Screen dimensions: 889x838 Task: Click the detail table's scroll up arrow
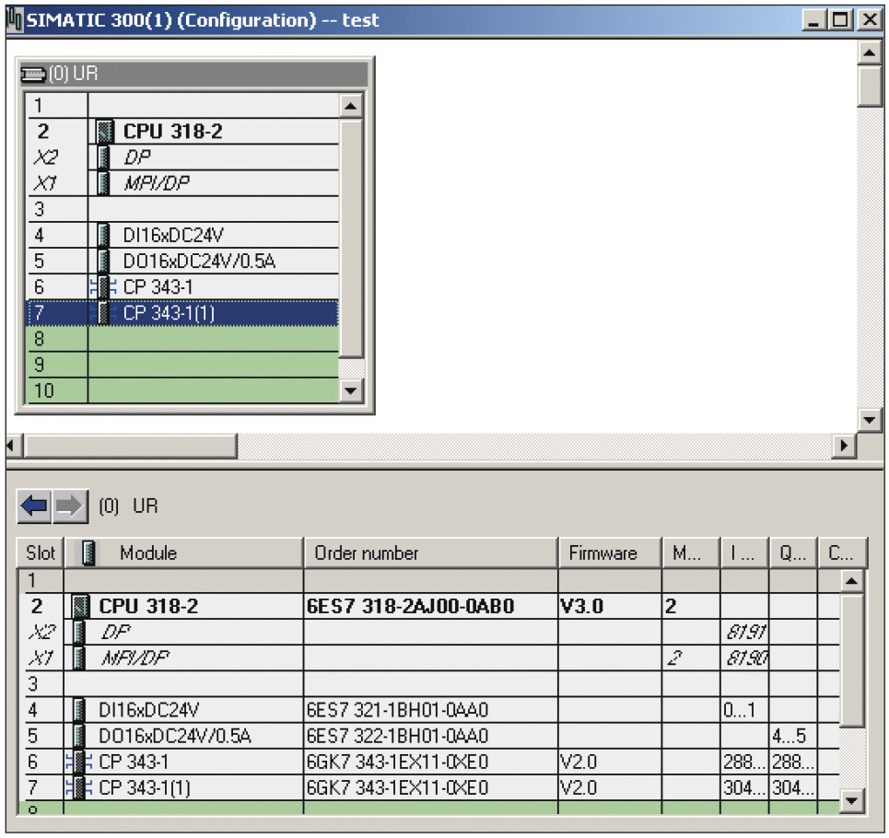point(851,581)
